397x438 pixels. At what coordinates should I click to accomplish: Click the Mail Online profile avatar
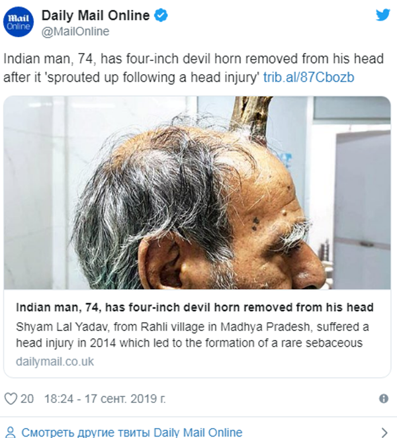click(19, 22)
